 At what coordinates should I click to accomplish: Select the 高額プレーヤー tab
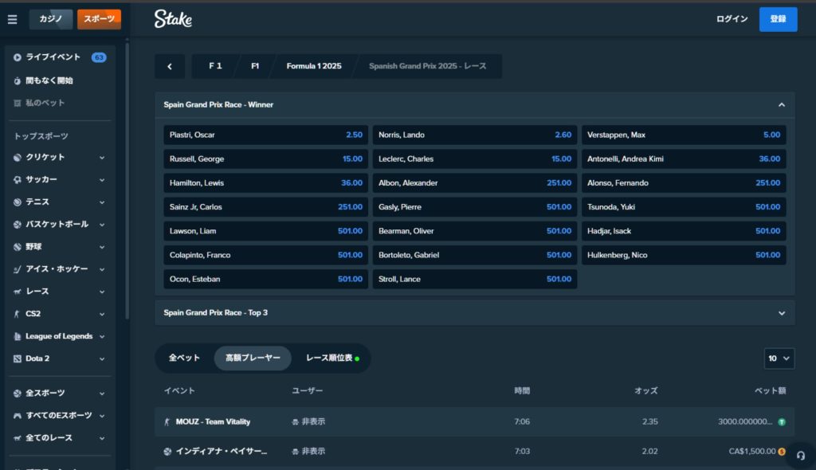click(x=253, y=358)
